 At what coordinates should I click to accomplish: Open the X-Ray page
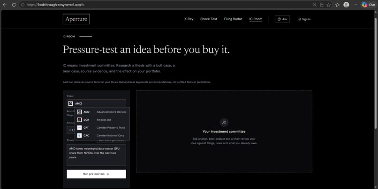(x=189, y=19)
